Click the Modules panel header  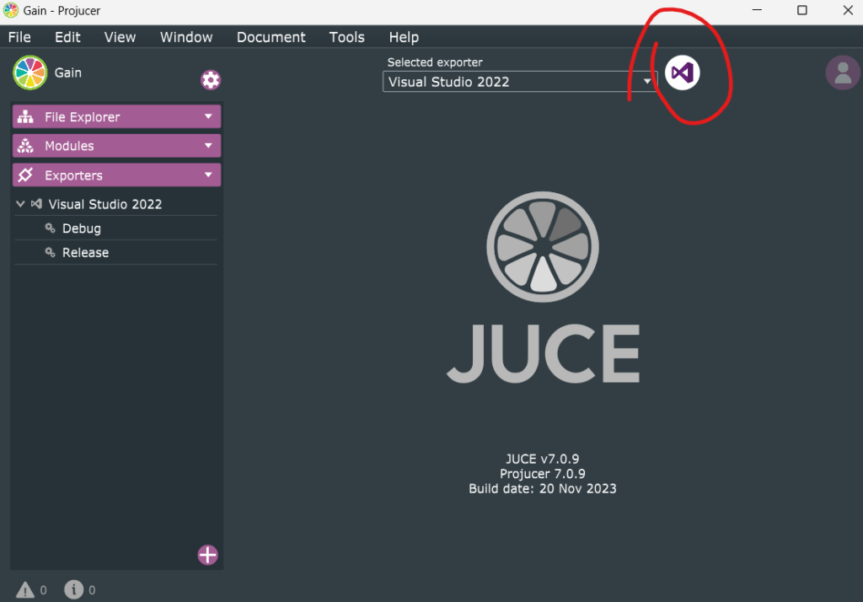click(x=116, y=145)
